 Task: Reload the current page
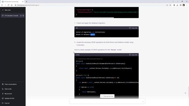pos(9,5)
